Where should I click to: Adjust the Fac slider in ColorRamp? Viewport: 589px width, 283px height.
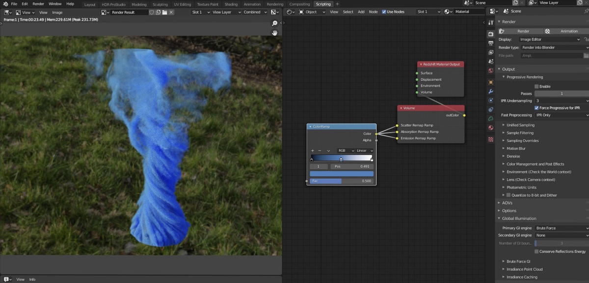point(342,181)
